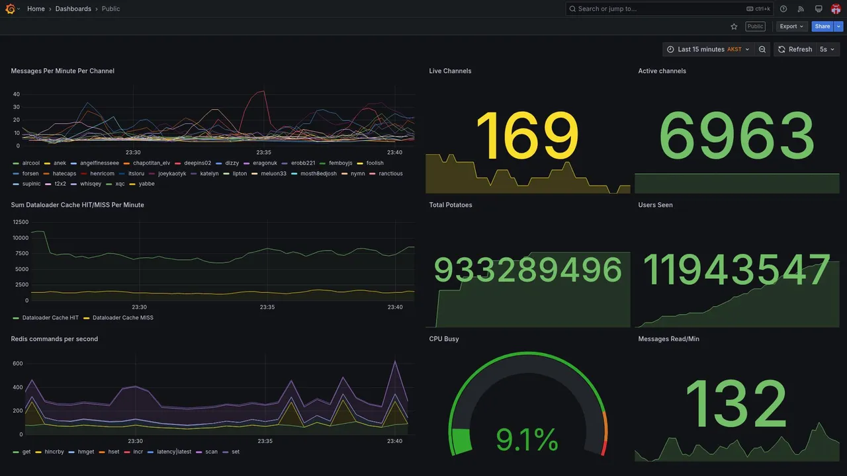Screen dimensions: 847x476
Task: Go to Home breadcrumb
Action: (36, 9)
